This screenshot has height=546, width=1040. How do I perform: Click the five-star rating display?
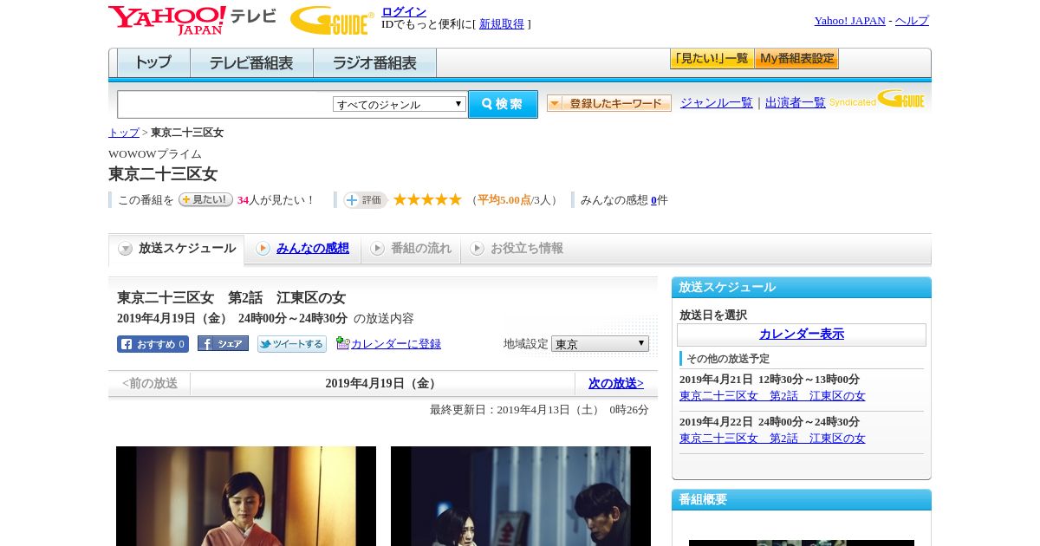427,199
